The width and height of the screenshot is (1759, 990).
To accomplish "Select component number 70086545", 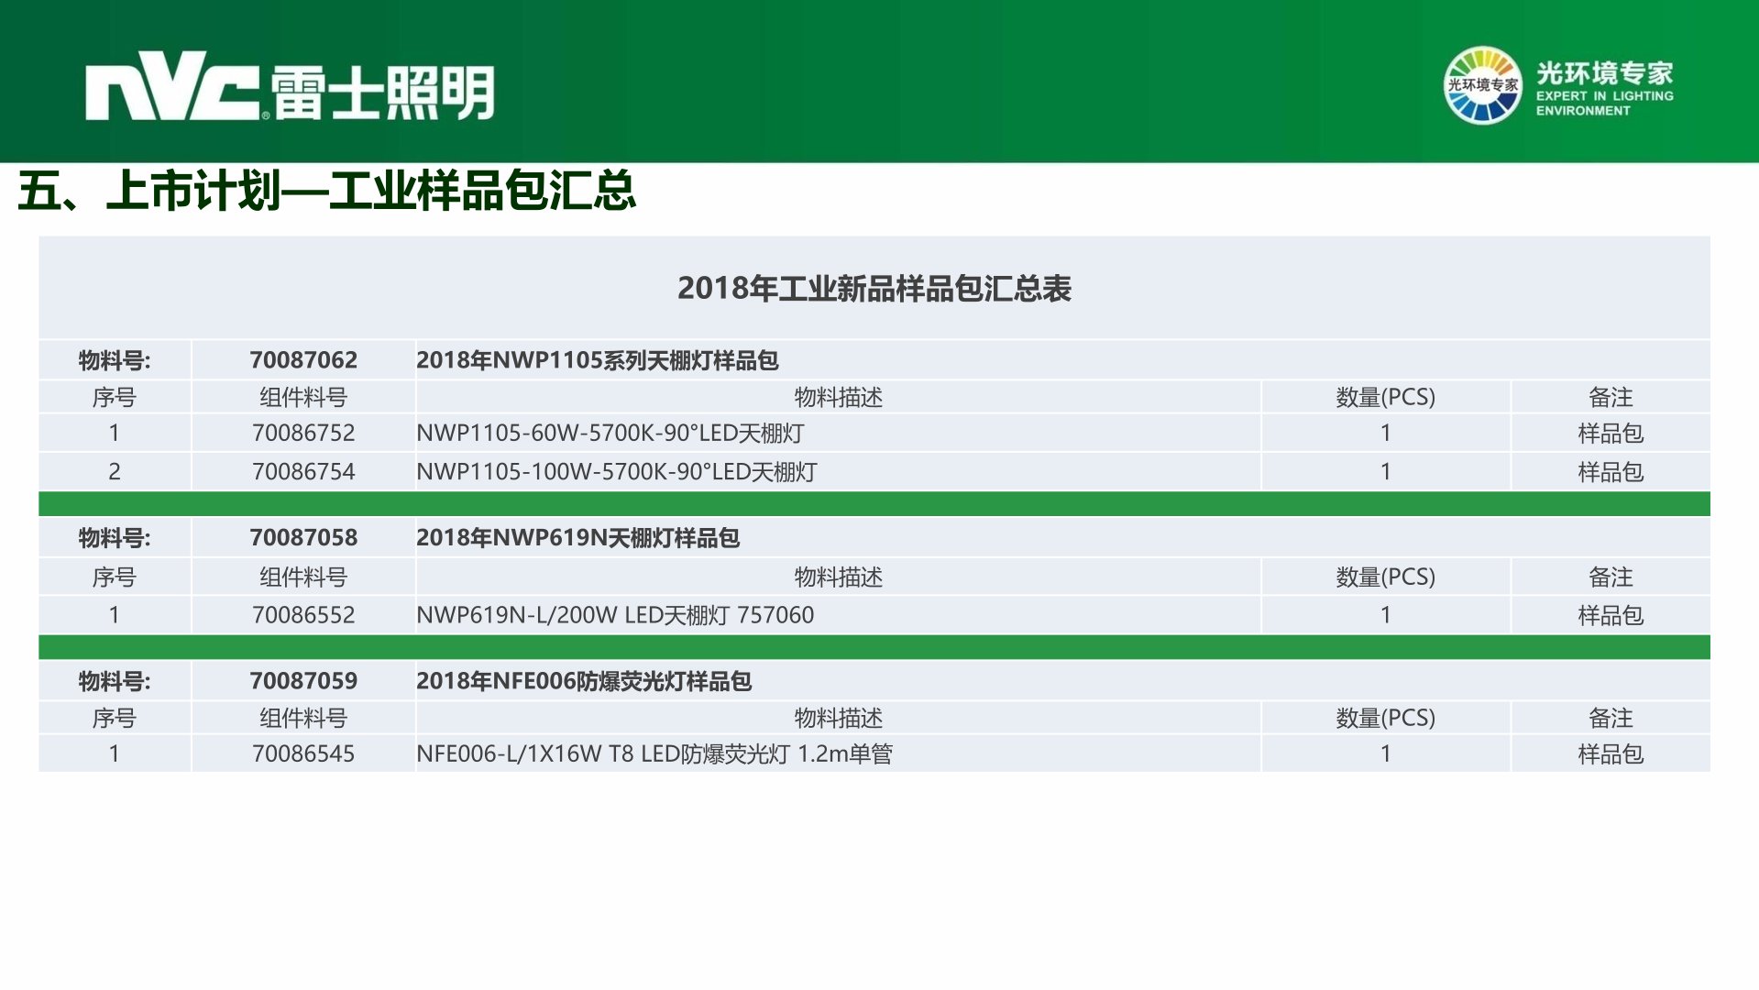I will 303,753.
